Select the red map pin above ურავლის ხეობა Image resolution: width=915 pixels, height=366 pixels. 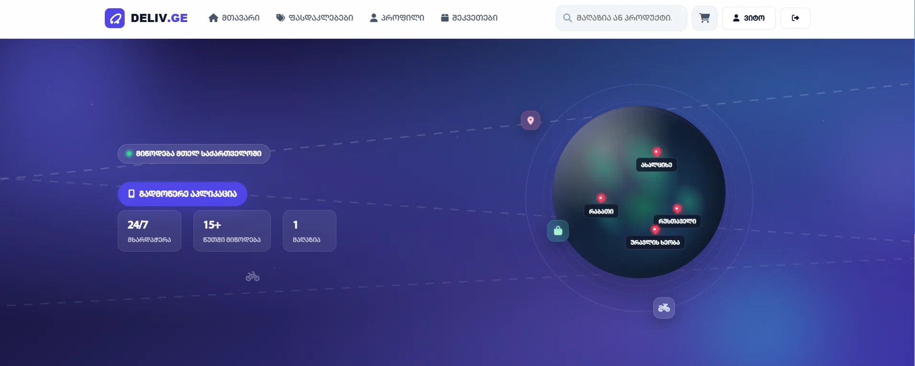(655, 230)
